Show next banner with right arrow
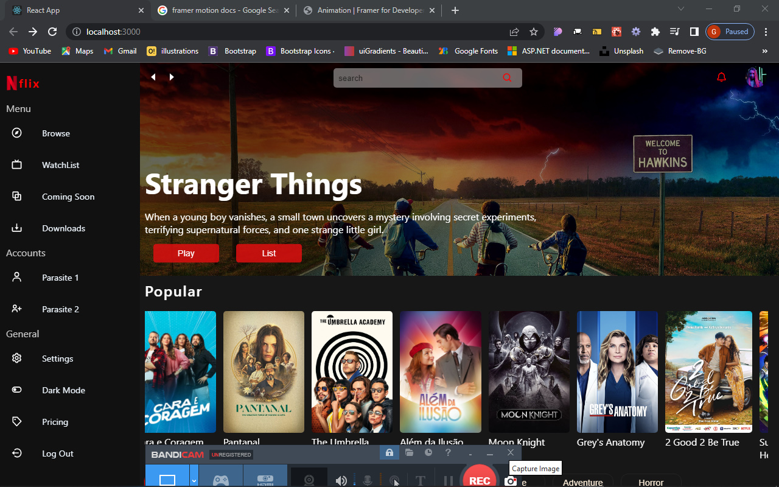This screenshot has height=487, width=779. (x=172, y=77)
